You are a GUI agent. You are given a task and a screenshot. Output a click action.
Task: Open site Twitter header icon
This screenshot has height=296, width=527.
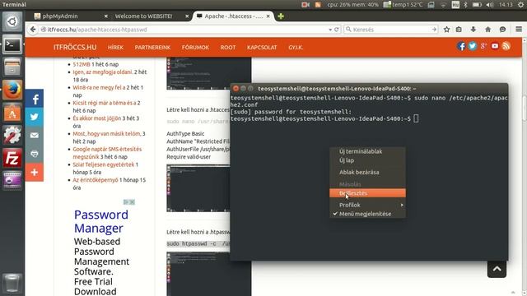473,46
